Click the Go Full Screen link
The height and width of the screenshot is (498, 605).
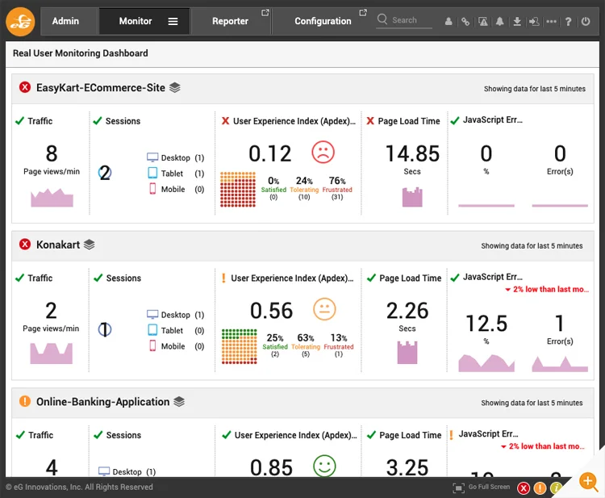point(489,488)
